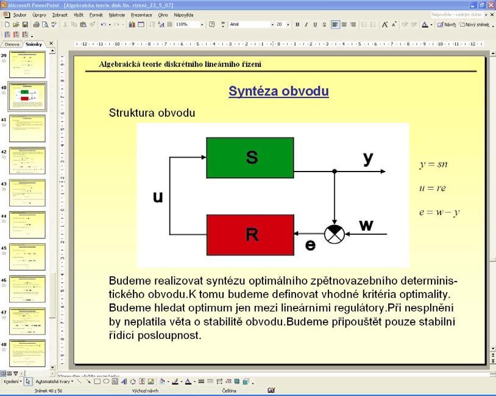Open the font color dropdown arrow in formatting toolbar

click(431, 24)
